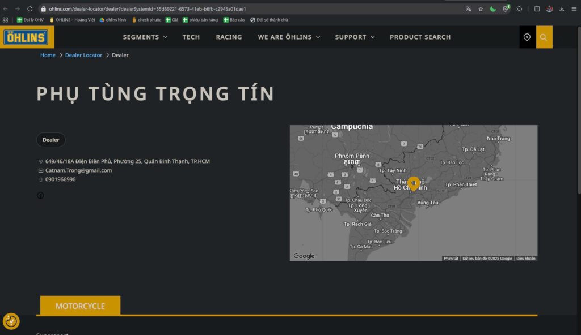Click the shield extension icon with badge

tap(506, 8)
